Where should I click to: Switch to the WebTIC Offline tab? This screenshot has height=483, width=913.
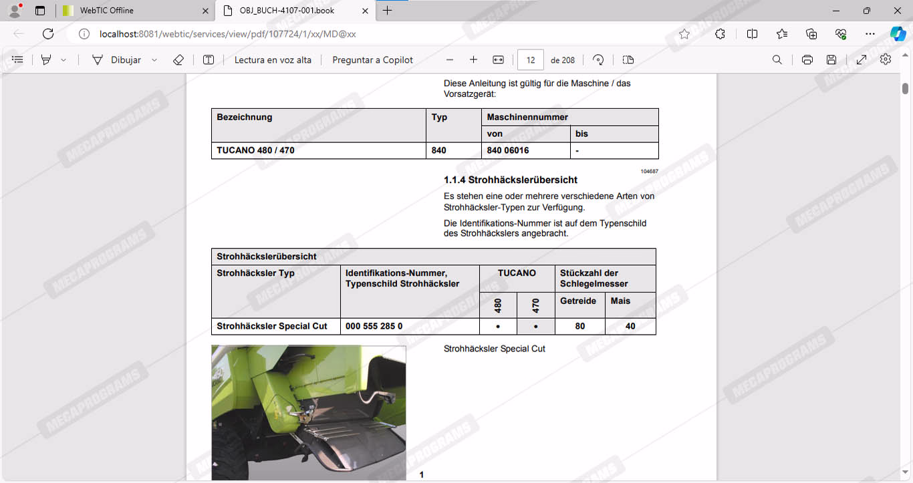(134, 11)
